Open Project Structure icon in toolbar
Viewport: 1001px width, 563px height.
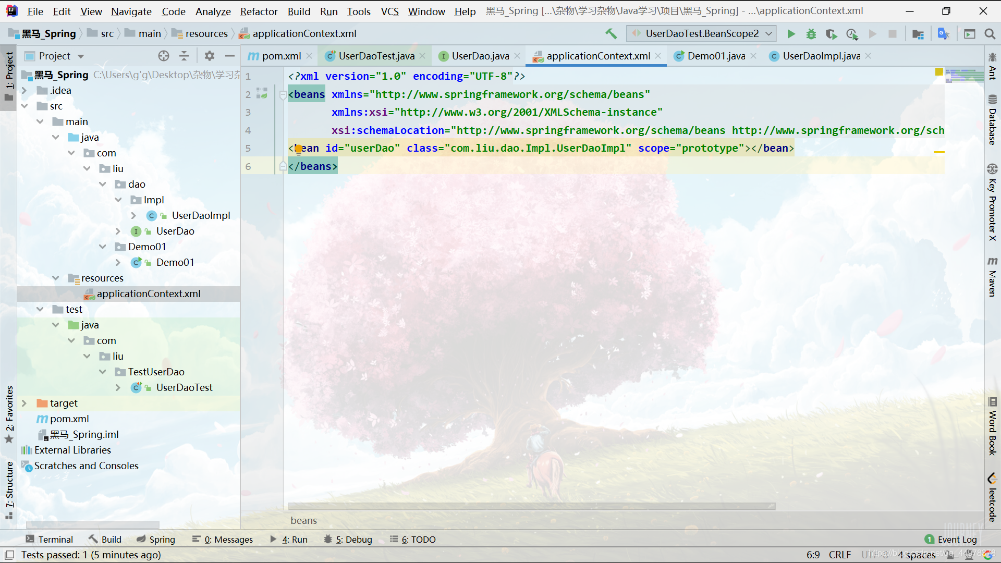tap(918, 34)
